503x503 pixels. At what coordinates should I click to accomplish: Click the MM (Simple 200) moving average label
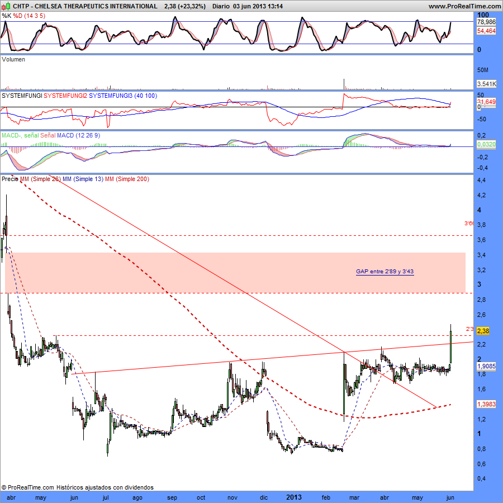pyautogui.click(x=127, y=179)
